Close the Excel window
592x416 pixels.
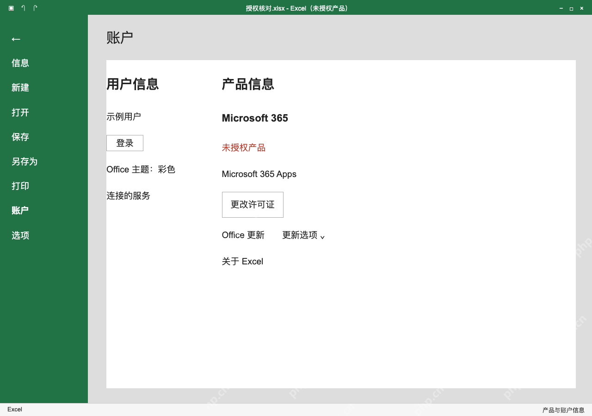tap(582, 8)
